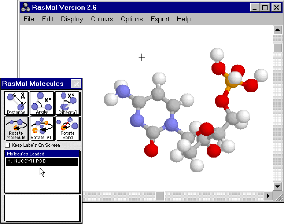
Task: Select NUCCYH.PDB in Molecules Loaded list
Action: 42,161
